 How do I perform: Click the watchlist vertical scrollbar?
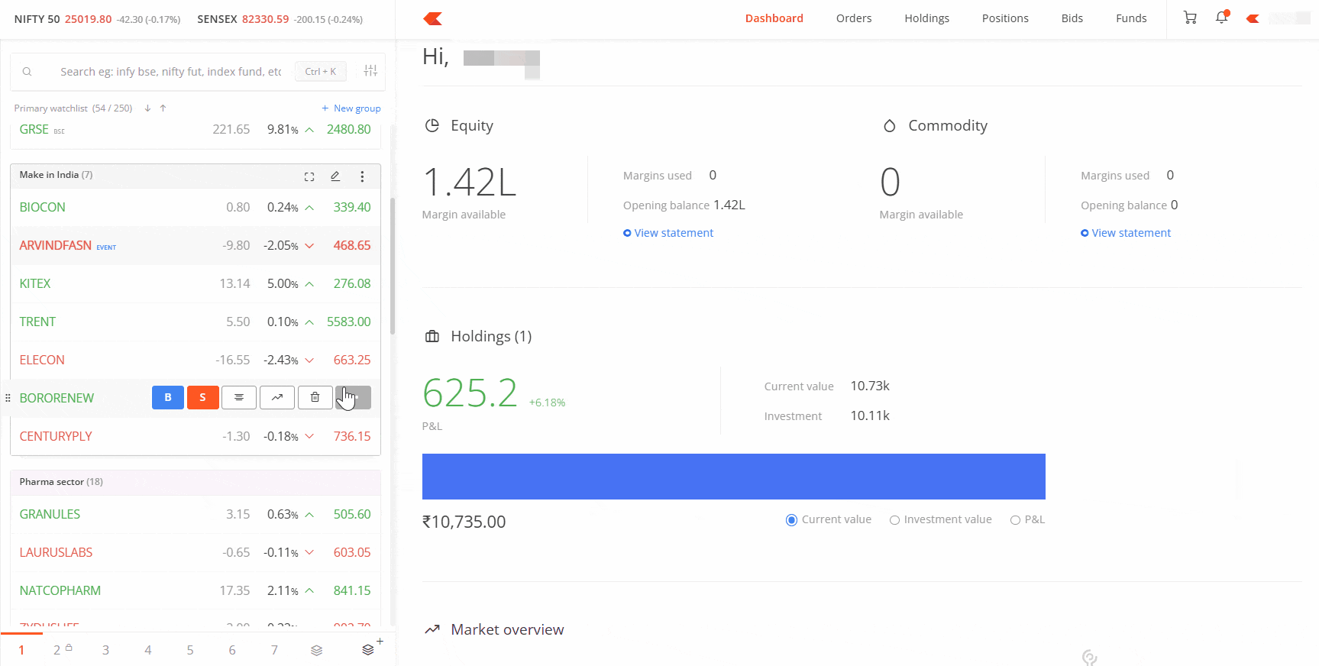(x=393, y=266)
